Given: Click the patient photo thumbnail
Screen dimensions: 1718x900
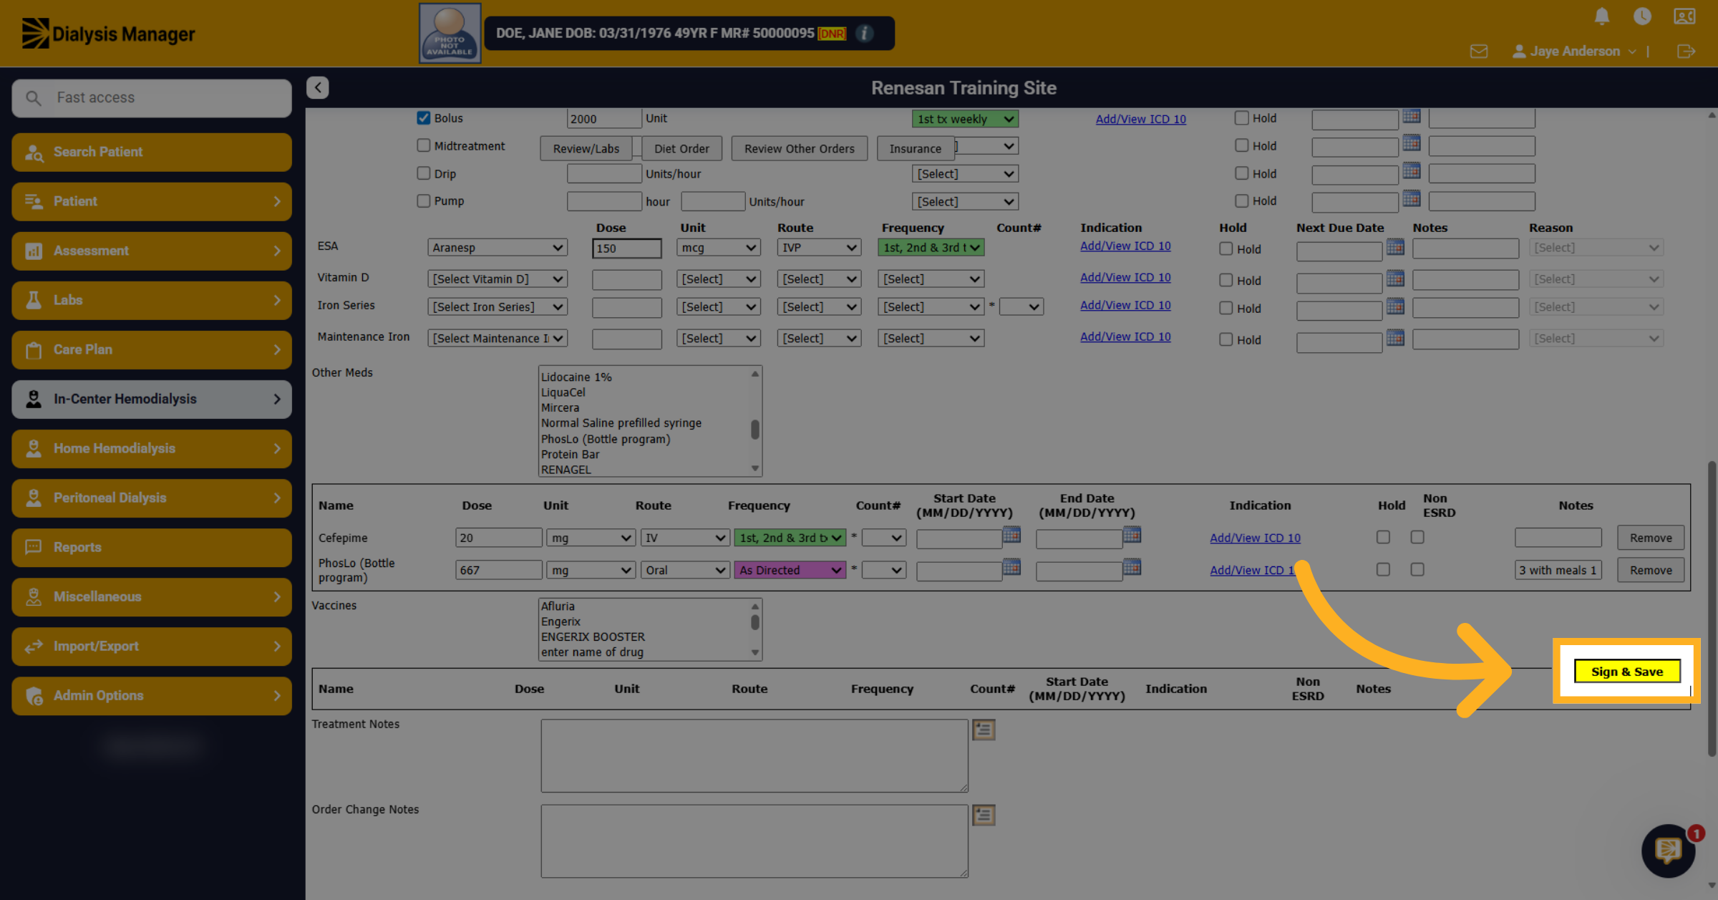Looking at the screenshot, I should 450,34.
